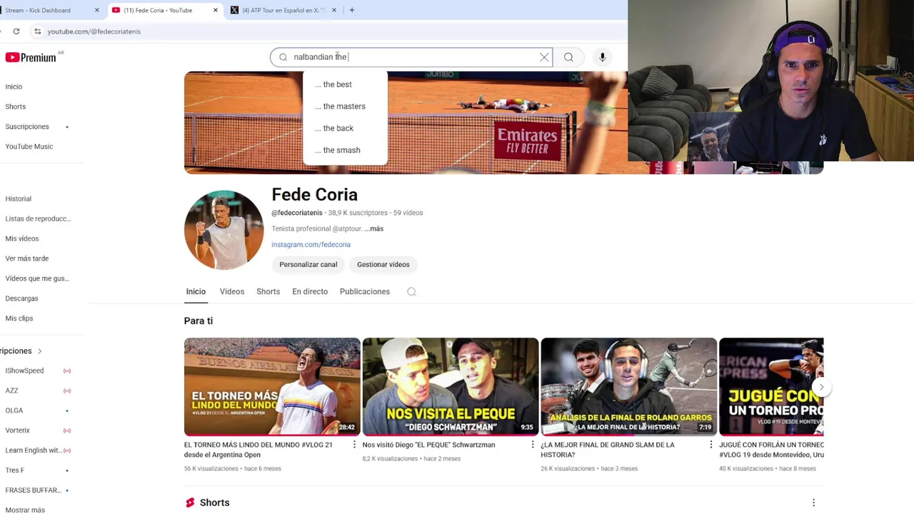Image resolution: width=914 pixels, height=514 pixels.
Task: Open title "Nos visitó Diego EL PEQUE Schwartzman"
Action: tap(428, 445)
